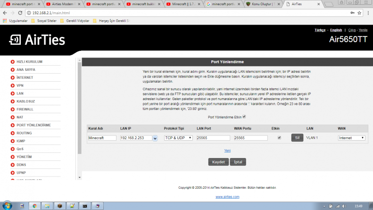The height and width of the screenshot is (210, 373).
Task: Delete the Minecraft rule with Sil
Action: [297, 138]
